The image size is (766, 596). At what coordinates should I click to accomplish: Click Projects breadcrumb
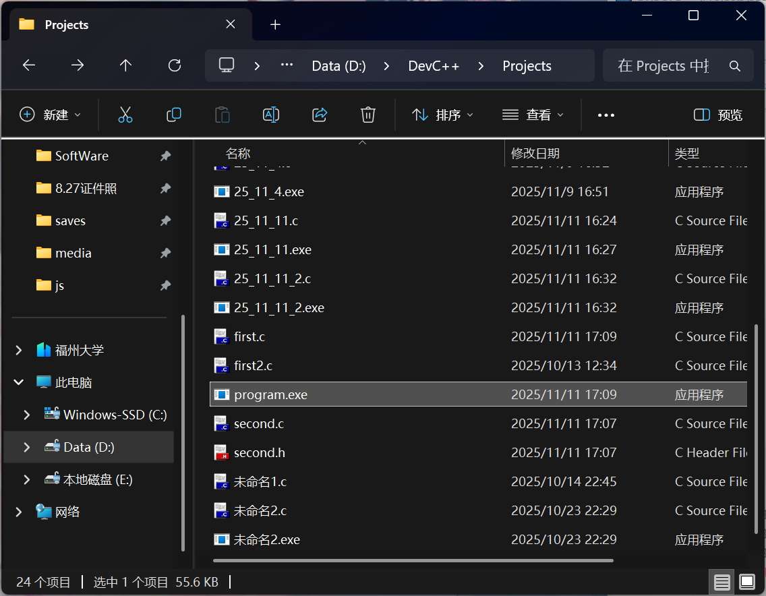click(527, 66)
